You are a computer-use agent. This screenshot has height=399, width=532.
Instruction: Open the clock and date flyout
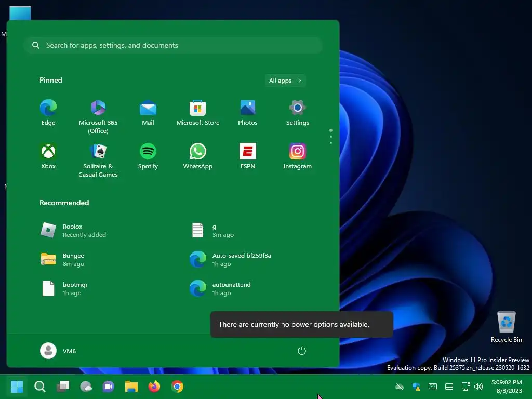click(508, 387)
